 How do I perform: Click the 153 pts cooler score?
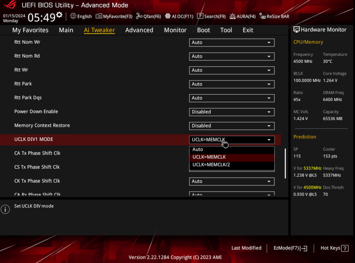330,156
